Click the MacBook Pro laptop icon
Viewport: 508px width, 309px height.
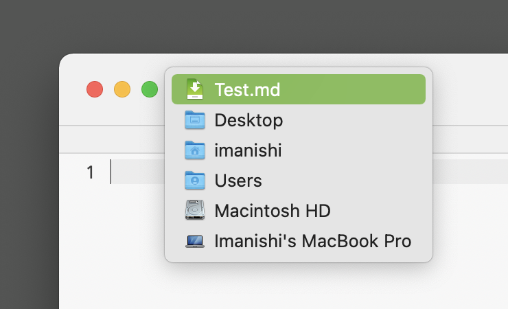click(195, 242)
